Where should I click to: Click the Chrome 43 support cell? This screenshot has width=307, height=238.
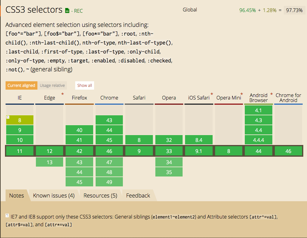click(x=109, y=120)
